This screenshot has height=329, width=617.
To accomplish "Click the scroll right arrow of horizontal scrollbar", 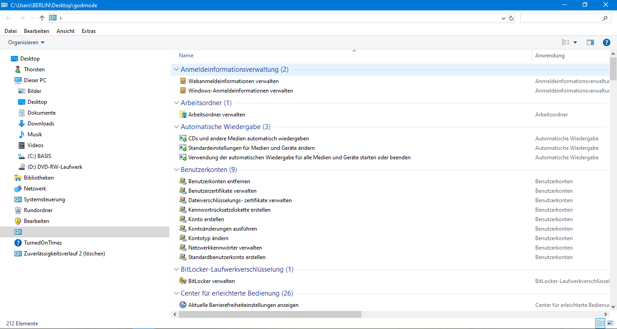I will tap(606, 314).
